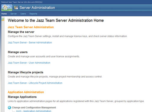Open Jazz Team Server - Server Administration link

click(30, 42)
